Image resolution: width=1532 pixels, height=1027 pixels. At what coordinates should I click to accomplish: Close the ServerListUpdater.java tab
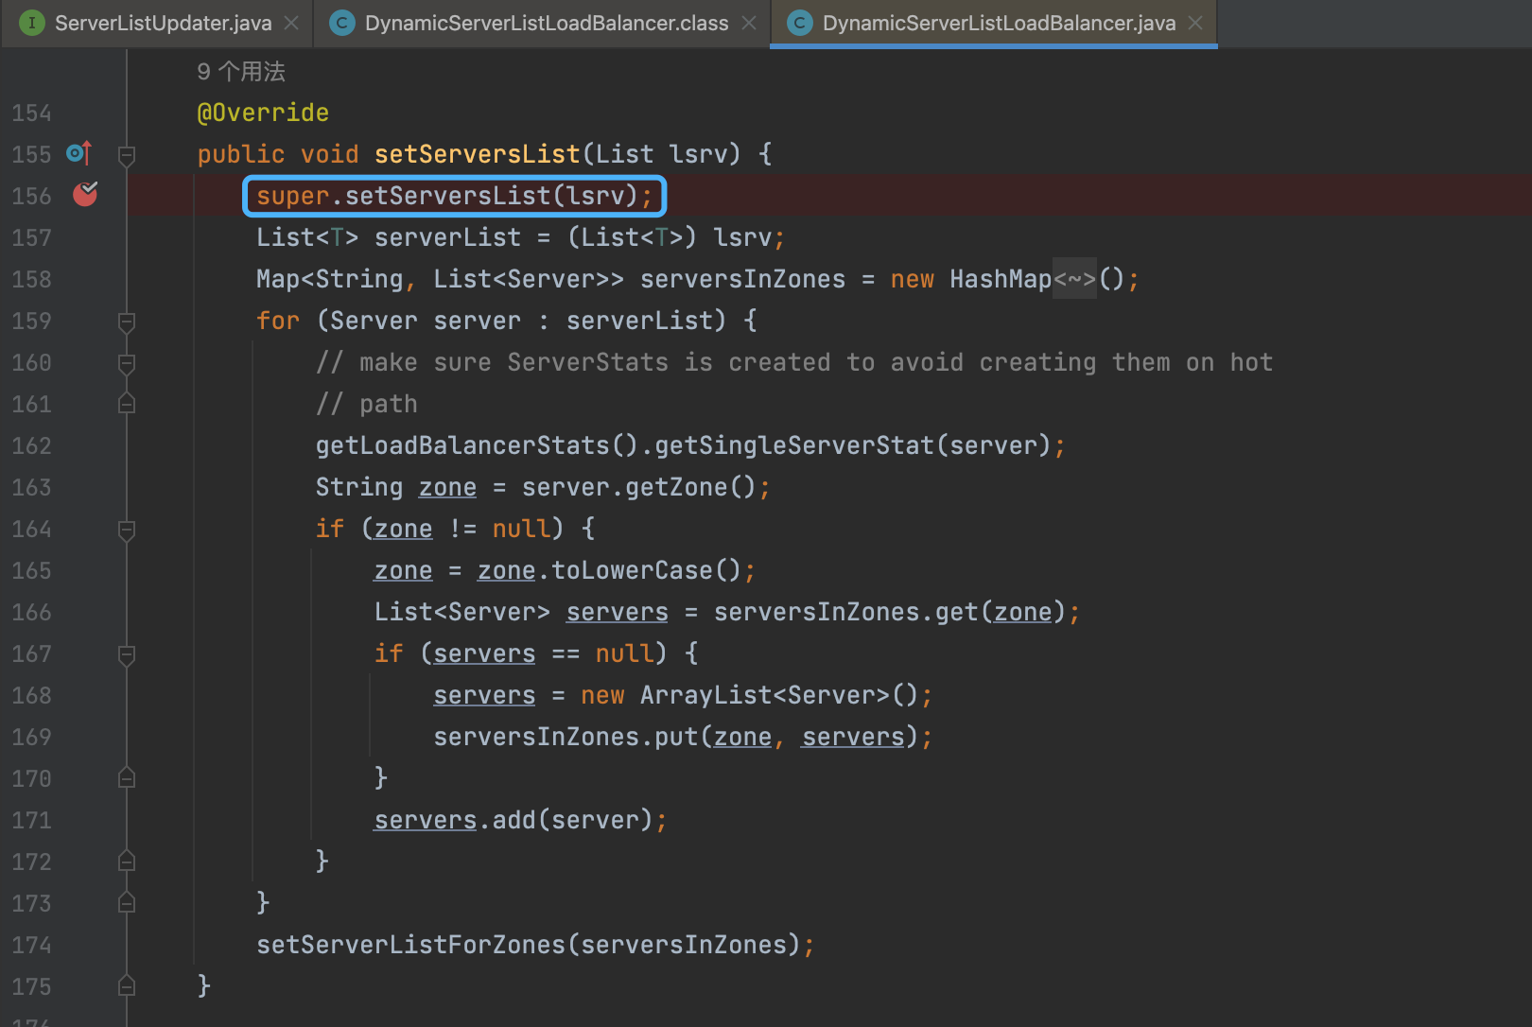click(x=291, y=23)
